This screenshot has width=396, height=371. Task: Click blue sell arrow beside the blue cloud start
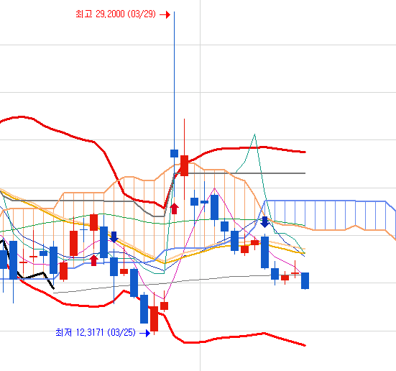(264, 222)
